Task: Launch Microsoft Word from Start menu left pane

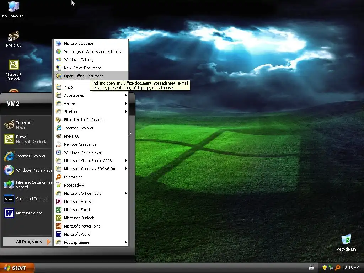Action: 27,213
